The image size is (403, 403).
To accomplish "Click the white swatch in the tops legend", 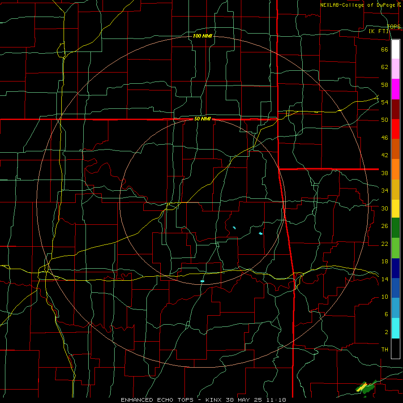I will pyautogui.click(x=395, y=49).
